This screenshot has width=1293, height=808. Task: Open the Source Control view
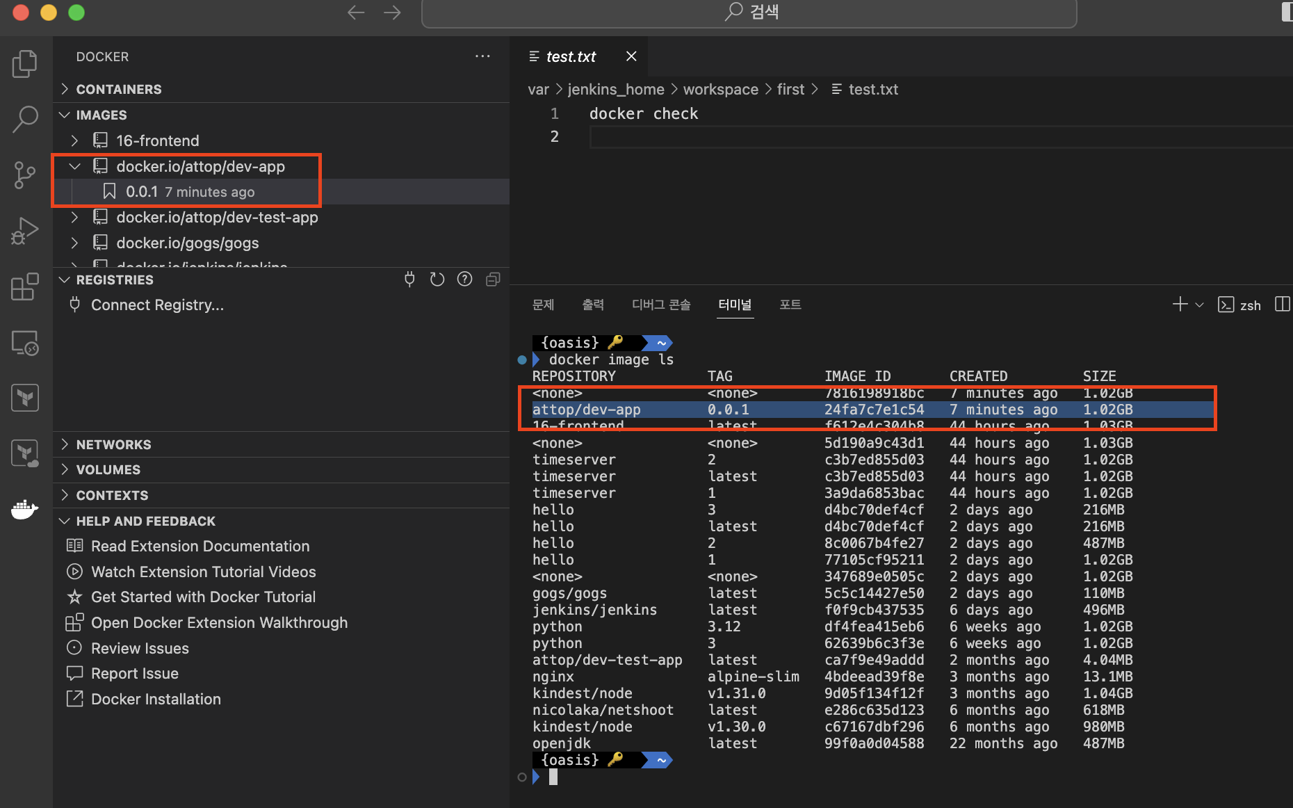tap(25, 175)
